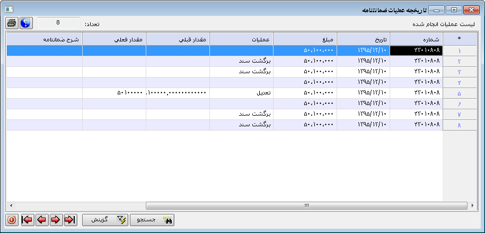Viewport: 485px width, 233px height.
Task: Sort by the شماره column header
Action: tap(416, 39)
